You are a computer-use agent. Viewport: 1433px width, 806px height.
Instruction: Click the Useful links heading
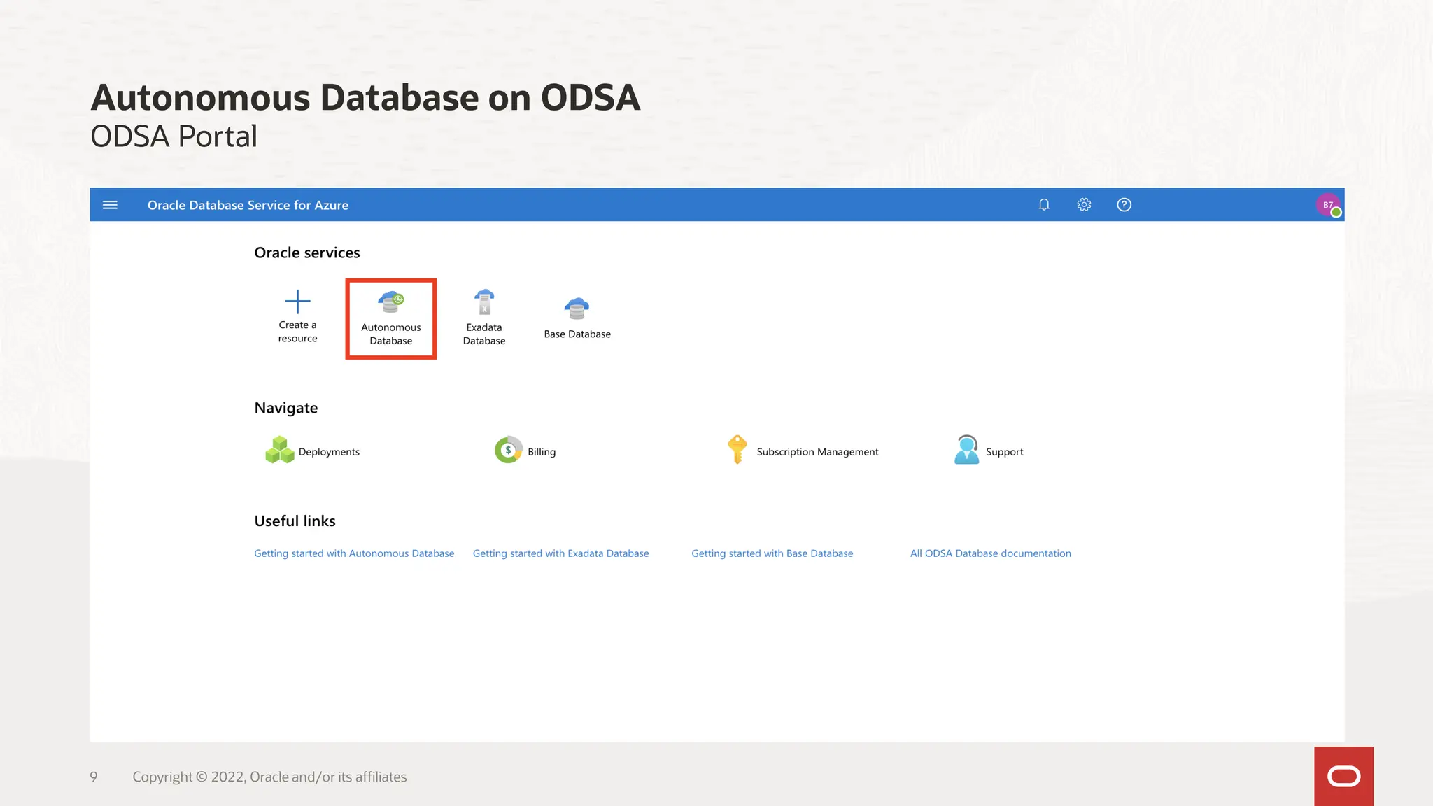(295, 521)
